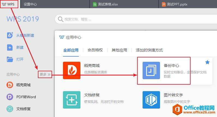Click the blue 新建 plus icon
The height and width of the screenshot is (117, 217).
(10, 48)
